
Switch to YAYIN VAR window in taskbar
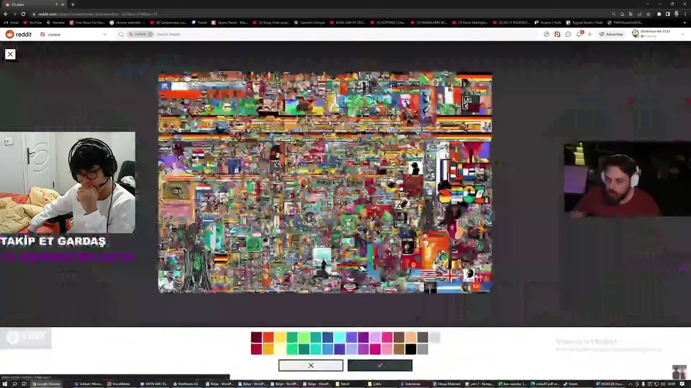pyautogui.click(x=154, y=384)
